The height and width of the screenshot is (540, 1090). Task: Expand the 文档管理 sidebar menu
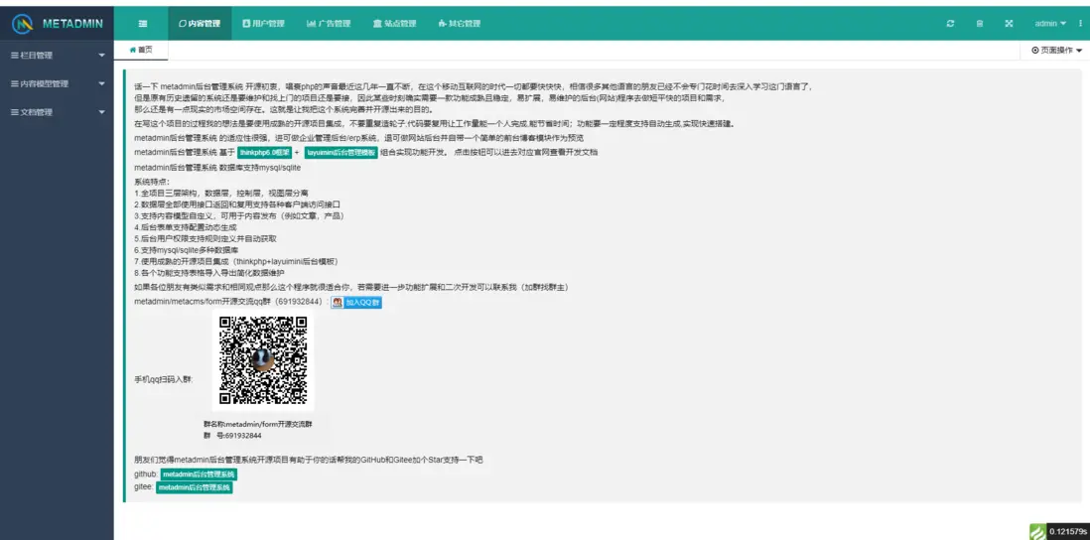click(x=57, y=112)
